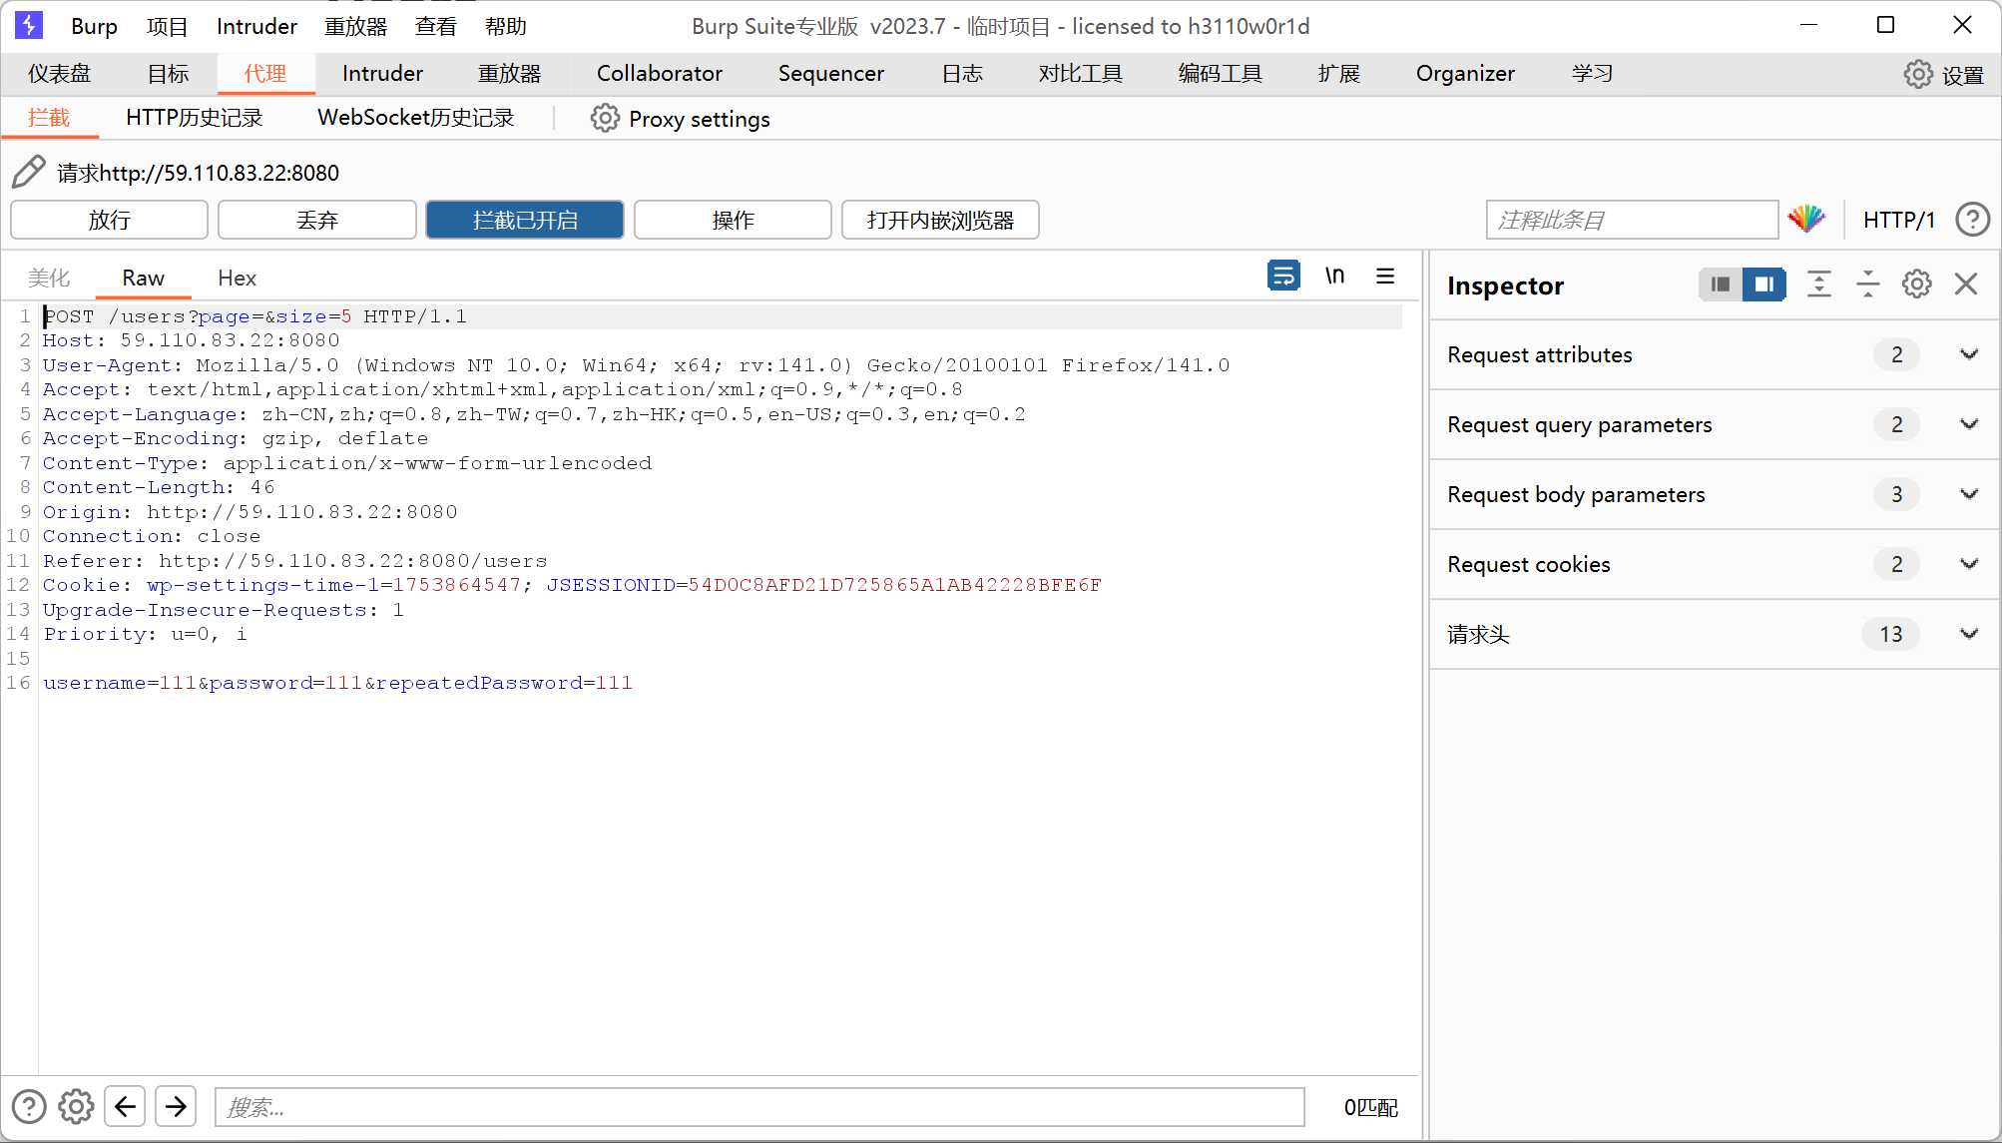Switch Inspector to right-docked layout
This screenshot has width=2002, height=1143.
pyautogui.click(x=1764, y=285)
